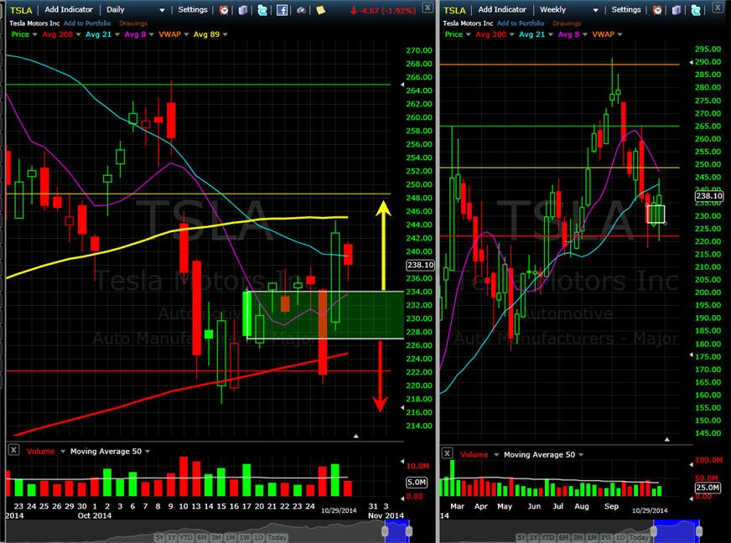This screenshot has width=731, height=543.
Task: Expand Avg 8 options in Weekly chart
Action: [x=584, y=34]
